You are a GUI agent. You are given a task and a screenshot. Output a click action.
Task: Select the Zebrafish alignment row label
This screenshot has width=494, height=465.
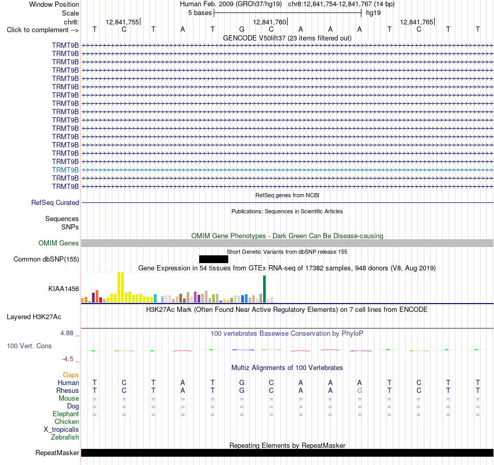pos(65,437)
